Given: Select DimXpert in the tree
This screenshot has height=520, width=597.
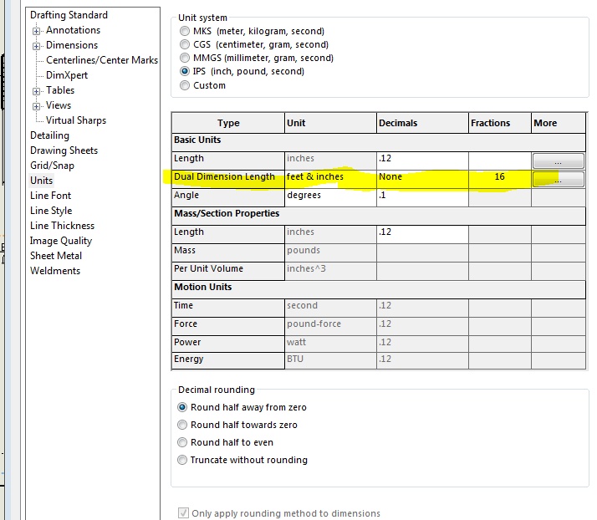Looking at the screenshot, I should pyautogui.click(x=67, y=75).
